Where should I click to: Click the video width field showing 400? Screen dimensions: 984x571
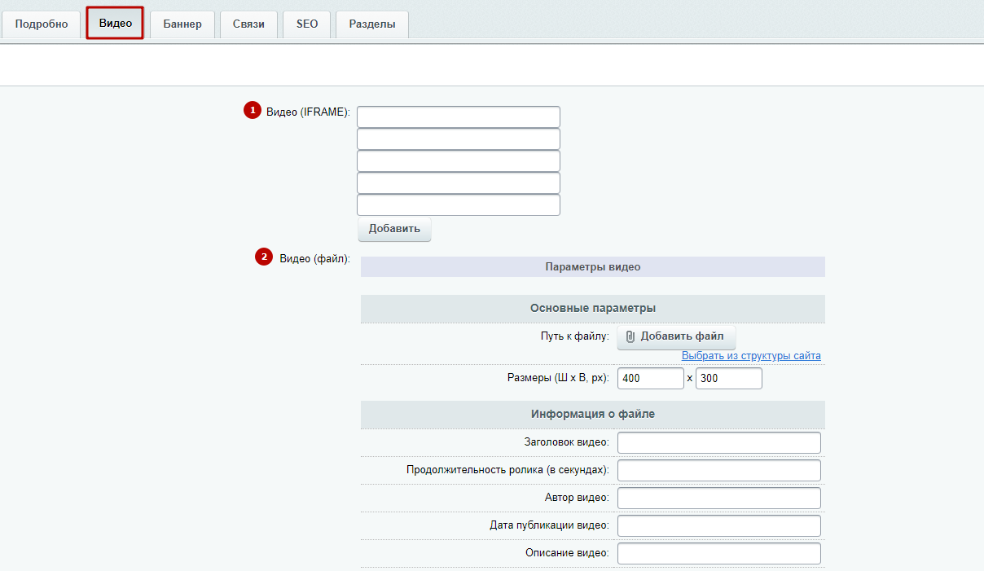(x=651, y=379)
